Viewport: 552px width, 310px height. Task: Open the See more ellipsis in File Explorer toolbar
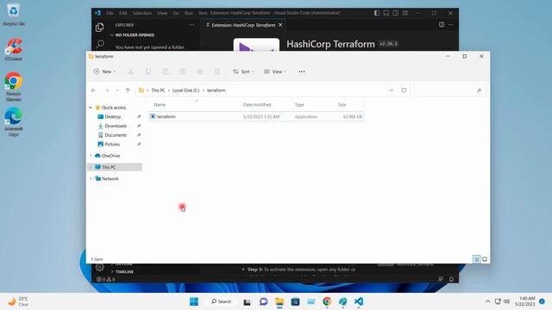(x=302, y=71)
